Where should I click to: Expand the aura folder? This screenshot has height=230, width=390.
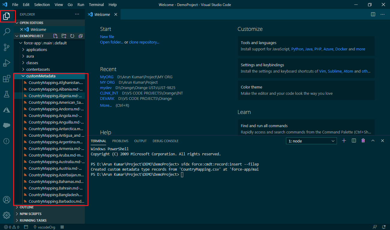[x=30, y=56]
